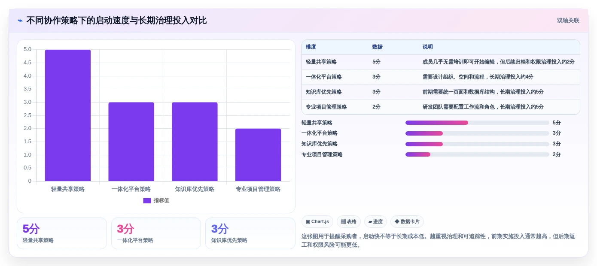
Task: Click the 轻量共享策略 progress bar
Action: tap(477, 123)
